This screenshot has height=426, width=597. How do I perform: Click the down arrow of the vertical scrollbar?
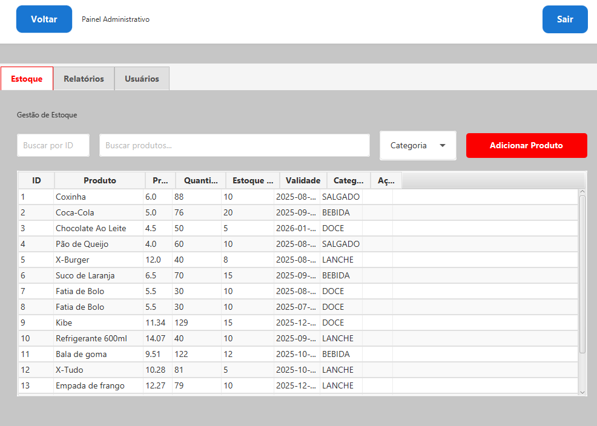click(582, 392)
